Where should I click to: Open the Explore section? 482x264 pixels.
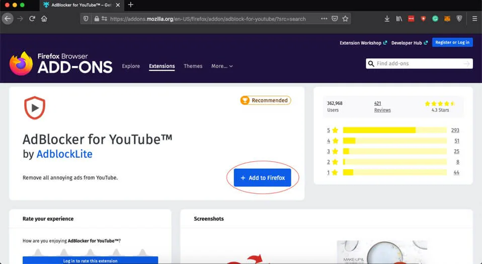coord(131,66)
